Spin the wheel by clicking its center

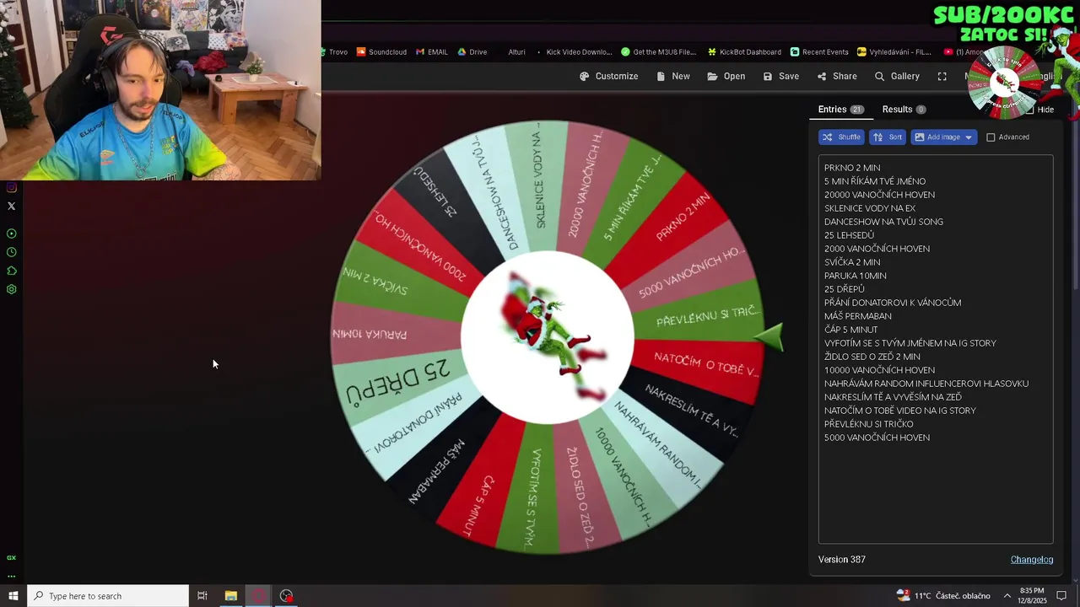click(548, 337)
